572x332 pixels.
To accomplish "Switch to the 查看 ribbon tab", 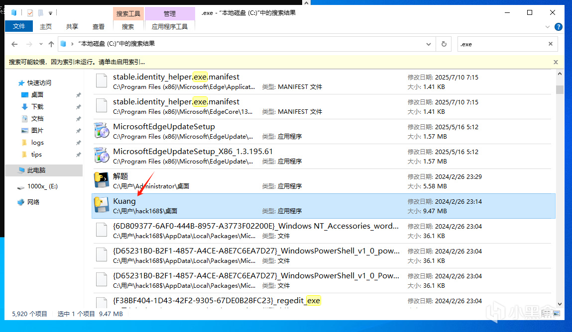I will pos(98,26).
